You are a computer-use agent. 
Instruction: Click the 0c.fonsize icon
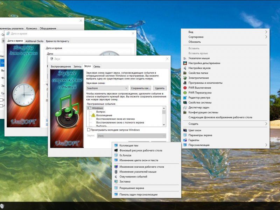pyautogui.click(x=116, y=155)
